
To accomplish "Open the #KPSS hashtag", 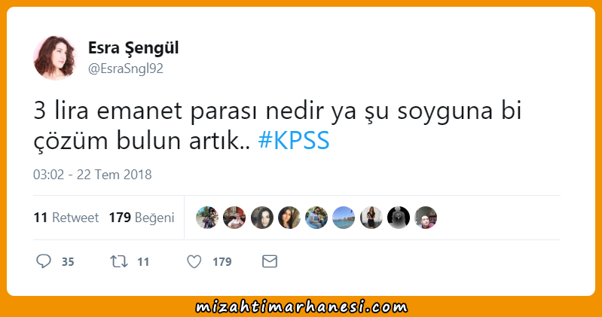I will [x=294, y=141].
